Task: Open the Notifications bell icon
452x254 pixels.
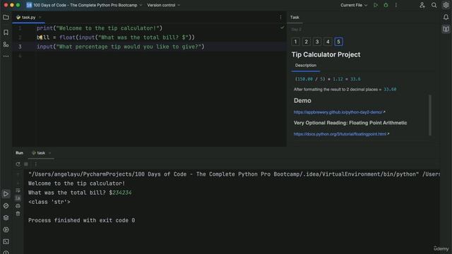Action: (446, 17)
